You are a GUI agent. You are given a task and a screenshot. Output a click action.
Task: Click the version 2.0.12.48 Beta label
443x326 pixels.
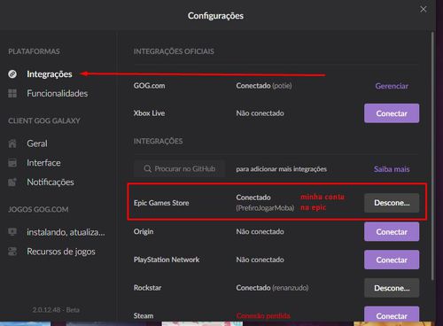coord(56,310)
